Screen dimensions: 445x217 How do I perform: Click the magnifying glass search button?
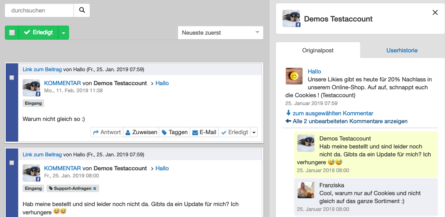(82, 11)
